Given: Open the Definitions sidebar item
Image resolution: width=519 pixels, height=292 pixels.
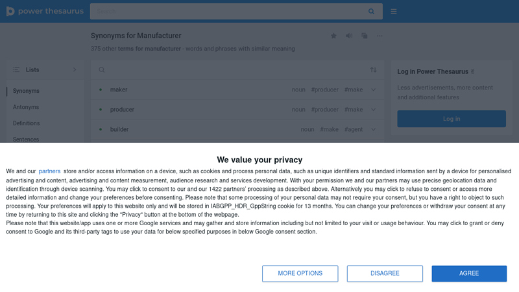Looking at the screenshot, I should [26, 123].
